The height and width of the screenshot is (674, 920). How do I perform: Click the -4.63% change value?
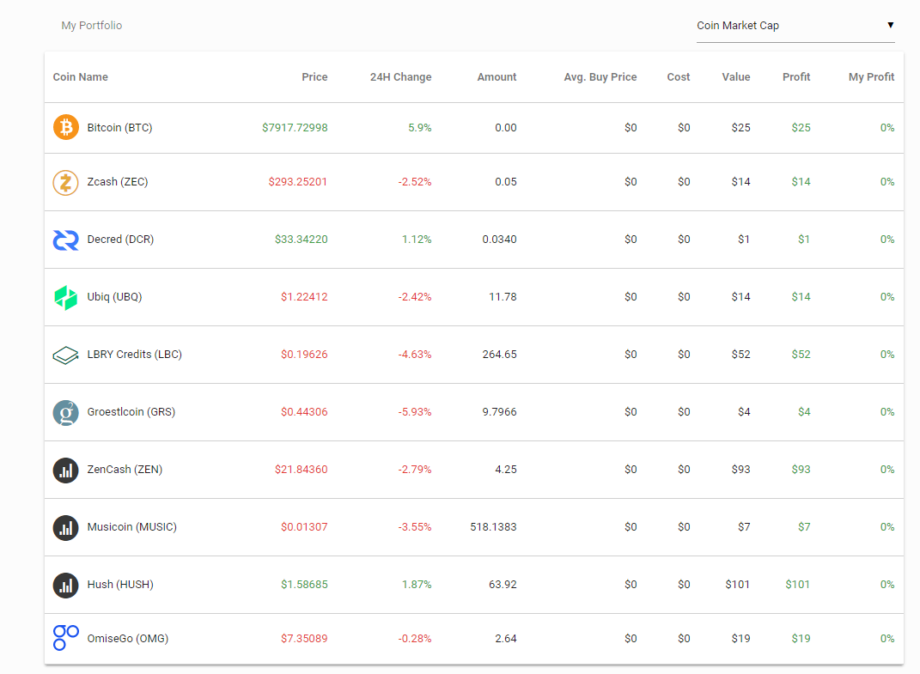(x=415, y=355)
